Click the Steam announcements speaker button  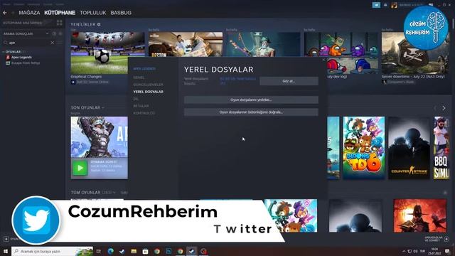point(376,5)
